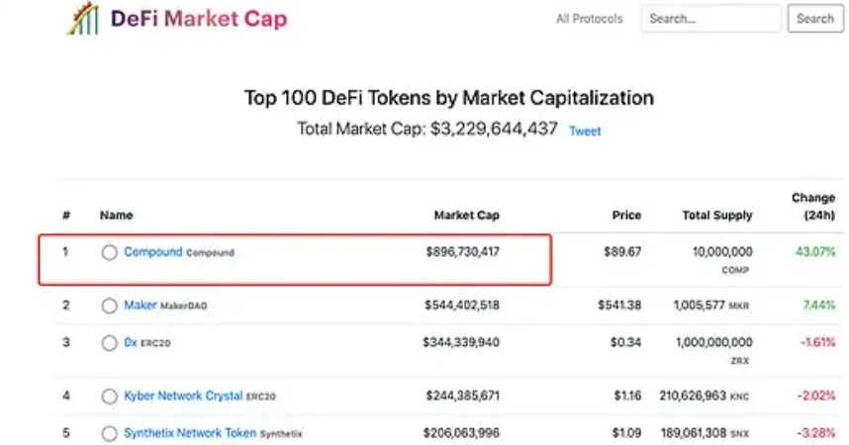This screenshot has width=849, height=445.
Task: Open the 0x token link
Action: tap(131, 342)
